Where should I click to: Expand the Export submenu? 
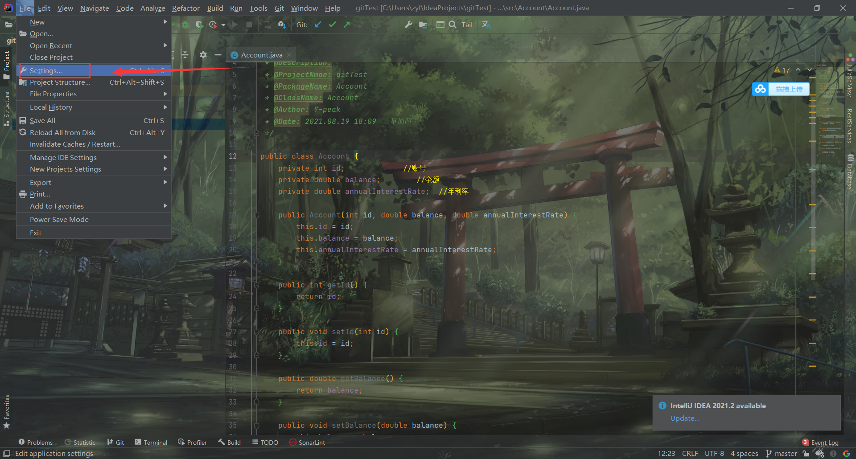pos(94,182)
